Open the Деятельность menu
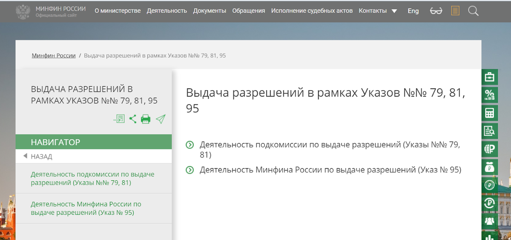The image size is (511, 240). click(167, 11)
